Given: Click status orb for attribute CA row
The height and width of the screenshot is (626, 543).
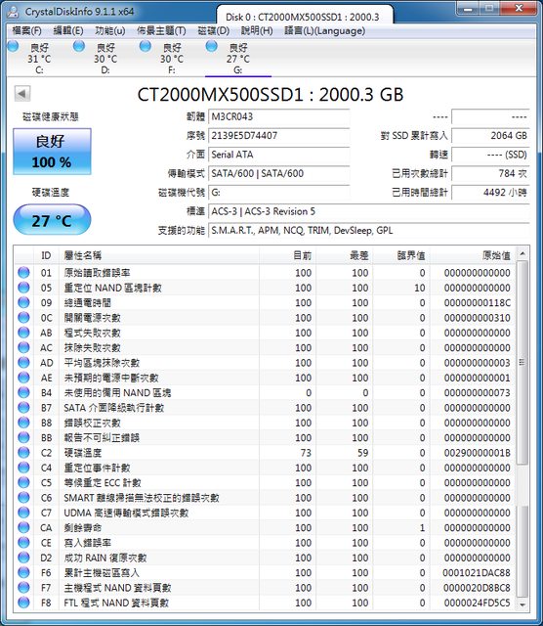Looking at the screenshot, I should tap(23, 527).
